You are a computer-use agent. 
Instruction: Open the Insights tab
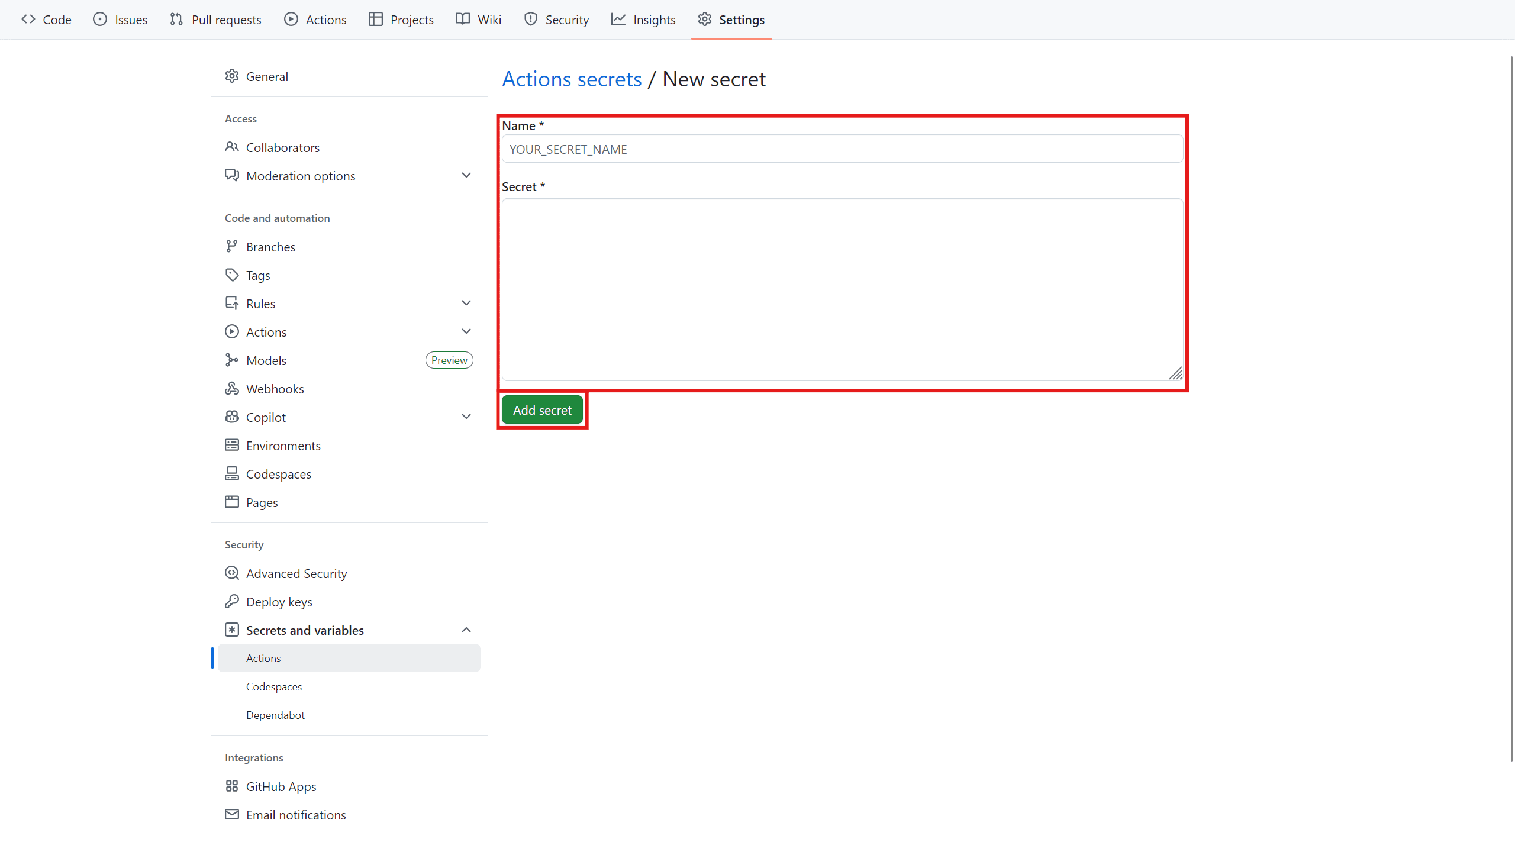(643, 20)
